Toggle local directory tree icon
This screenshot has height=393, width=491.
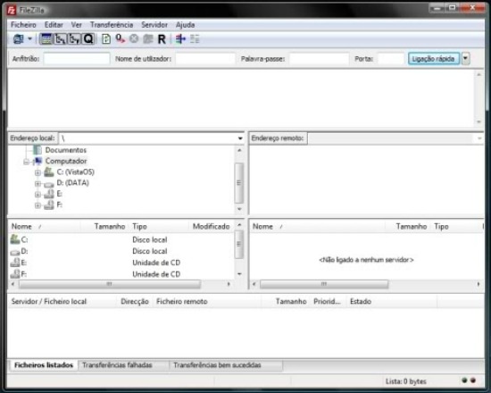(x=60, y=39)
